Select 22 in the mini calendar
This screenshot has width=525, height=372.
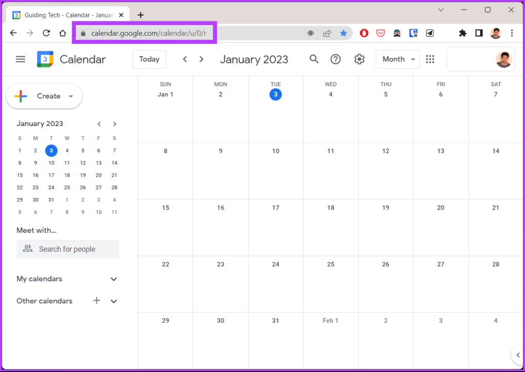coord(20,188)
